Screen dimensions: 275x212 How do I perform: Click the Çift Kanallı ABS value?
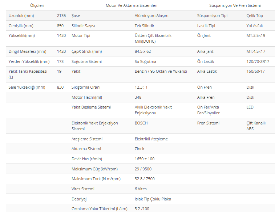pyautogui.click(x=256, y=126)
